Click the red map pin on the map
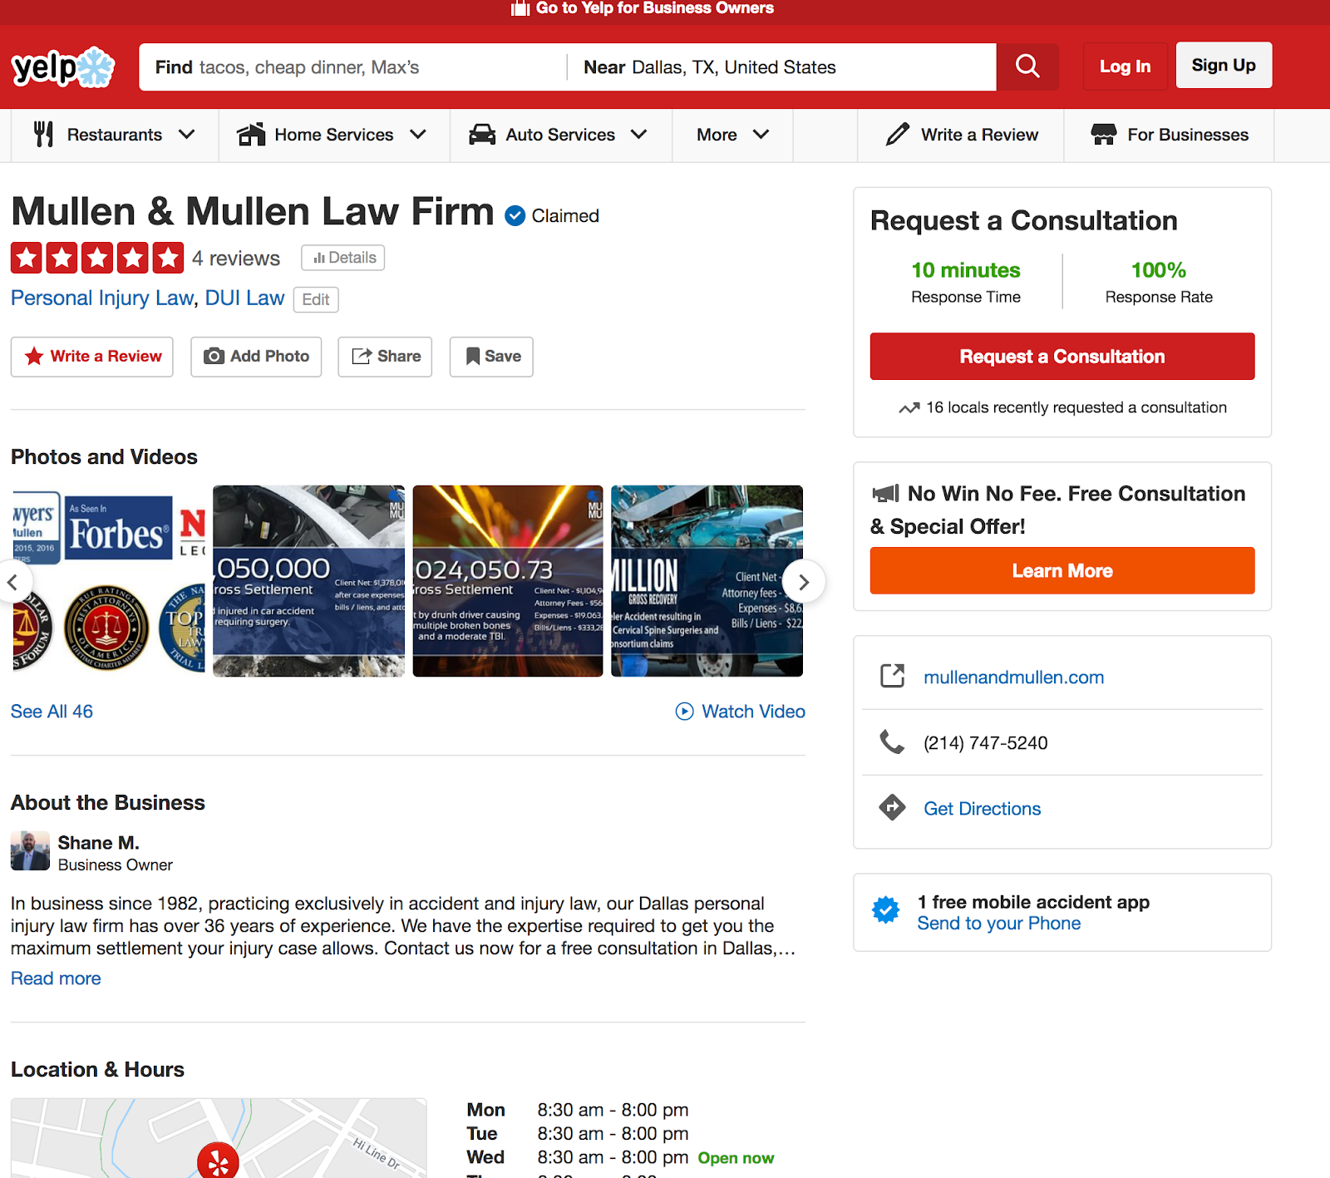1330x1178 pixels. coord(218,1161)
